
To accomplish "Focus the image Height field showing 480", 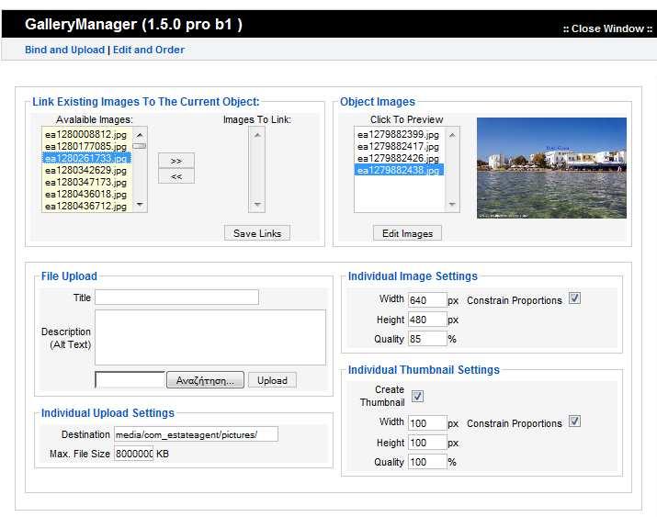I will 427,320.
